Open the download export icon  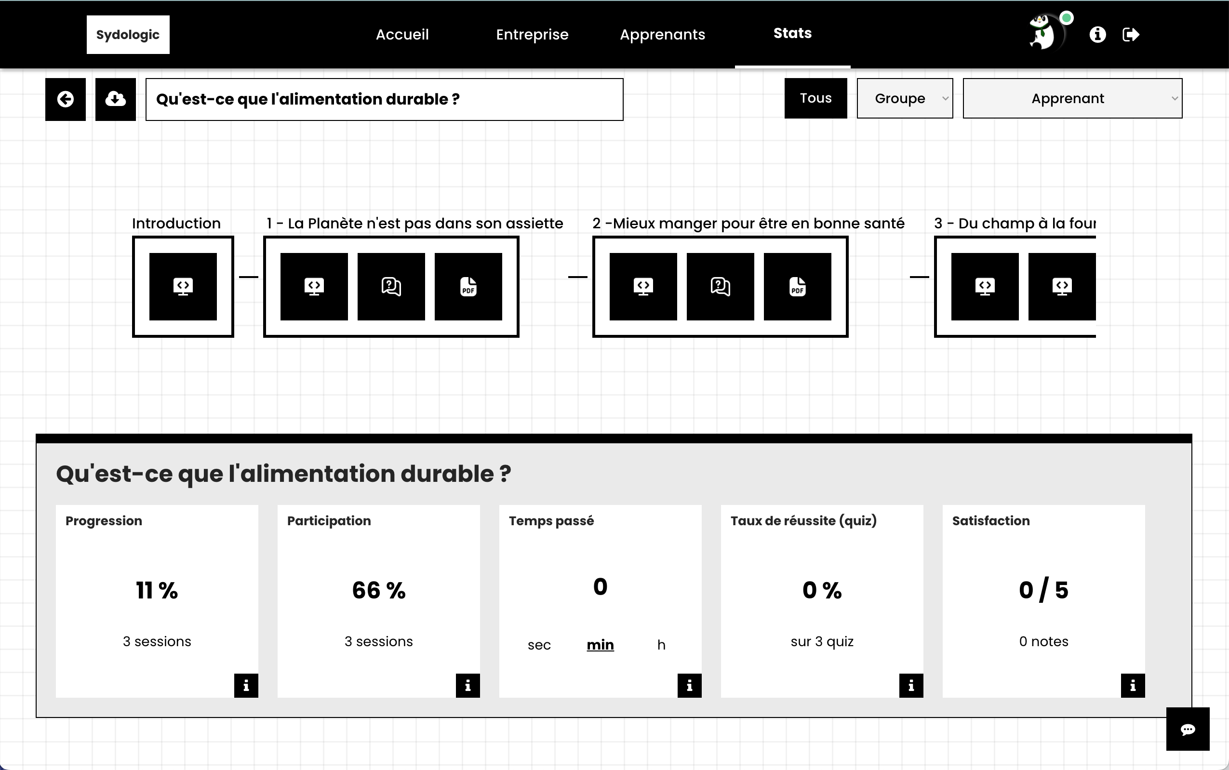(x=115, y=99)
